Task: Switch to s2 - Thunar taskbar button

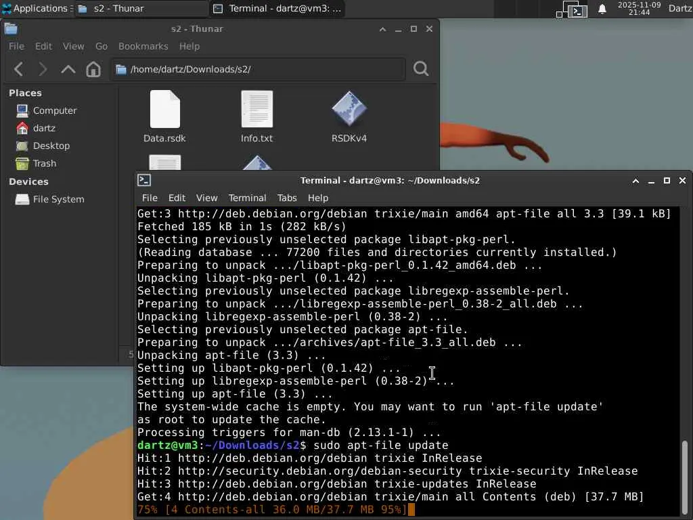Action: click(141, 8)
